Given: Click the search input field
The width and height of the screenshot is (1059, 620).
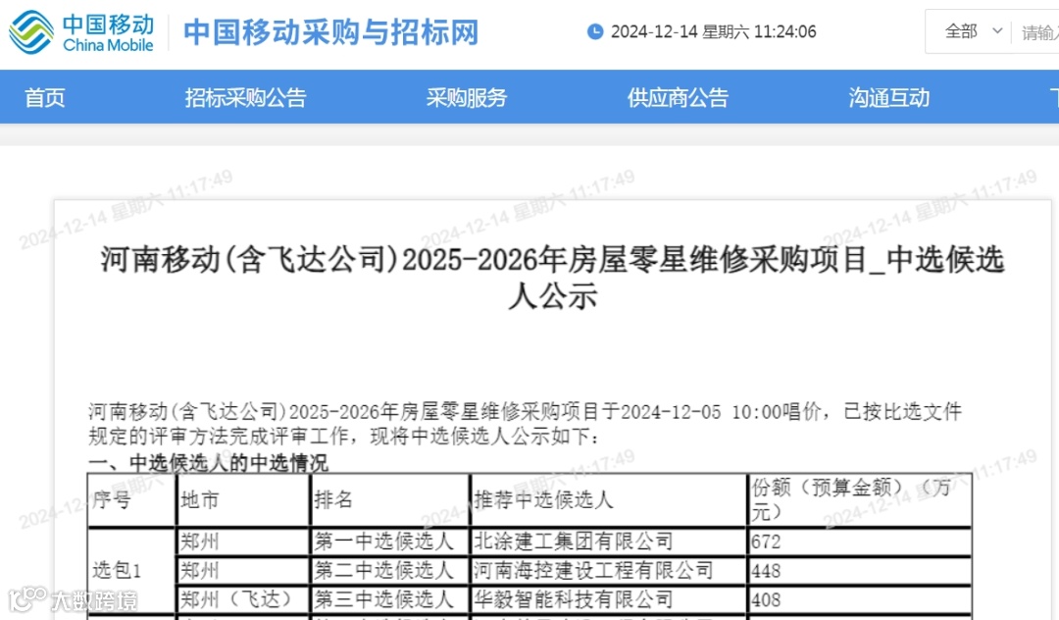Looking at the screenshot, I should click(1039, 31).
